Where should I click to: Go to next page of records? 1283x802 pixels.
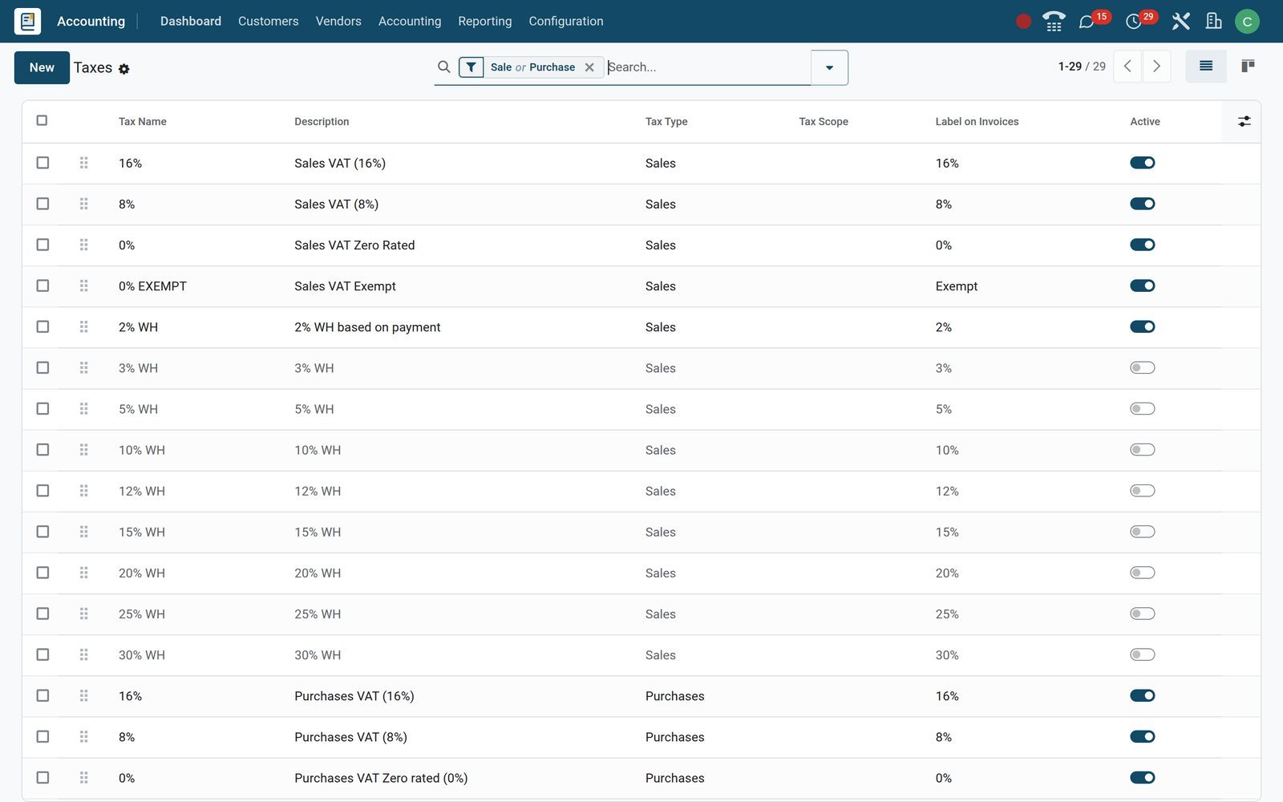(x=1156, y=67)
